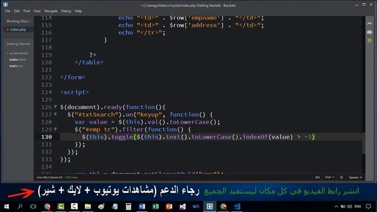
Task: Click the closing table tag on line 120
Action: tap(89, 62)
